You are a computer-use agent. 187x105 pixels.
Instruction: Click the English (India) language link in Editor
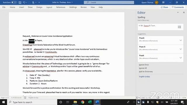point(144,76)
